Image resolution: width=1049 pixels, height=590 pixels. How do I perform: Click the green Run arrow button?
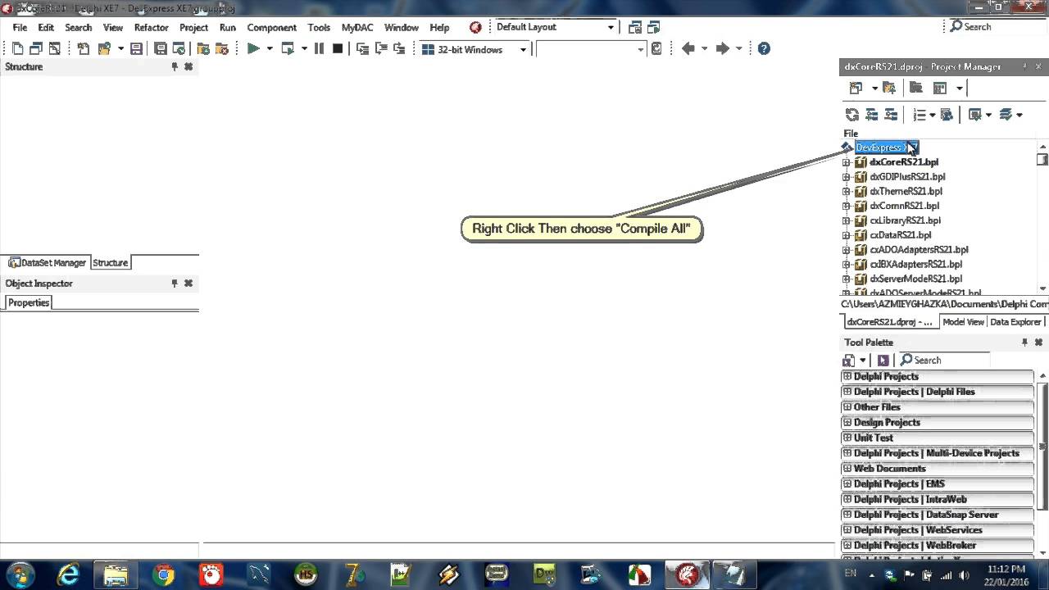tap(253, 49)
